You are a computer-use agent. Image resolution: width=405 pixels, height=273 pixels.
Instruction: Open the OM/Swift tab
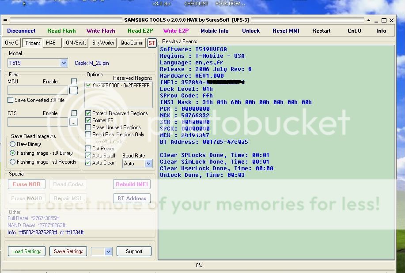76,43
